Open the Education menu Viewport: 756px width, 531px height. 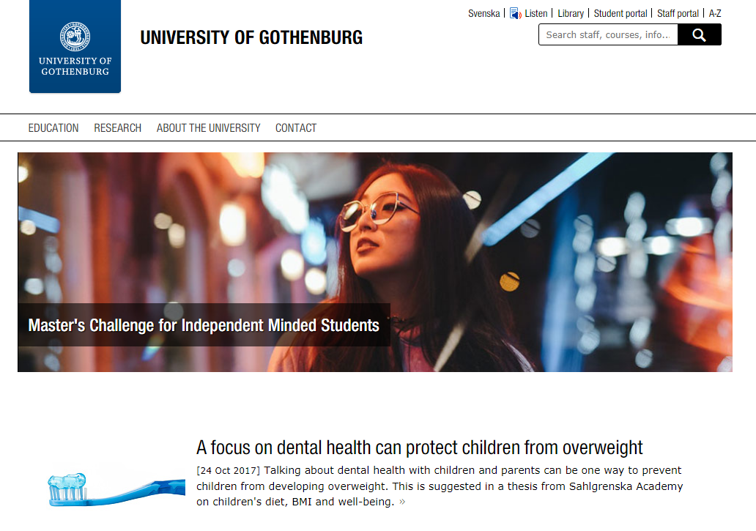point(53,128)
